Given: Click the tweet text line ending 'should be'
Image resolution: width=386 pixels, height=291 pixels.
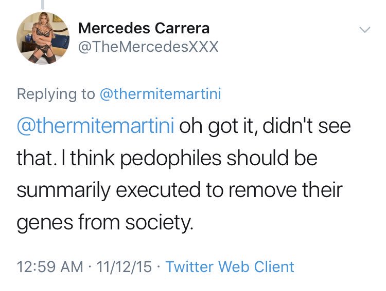Looking at the screenshot, I should (167, 158).
